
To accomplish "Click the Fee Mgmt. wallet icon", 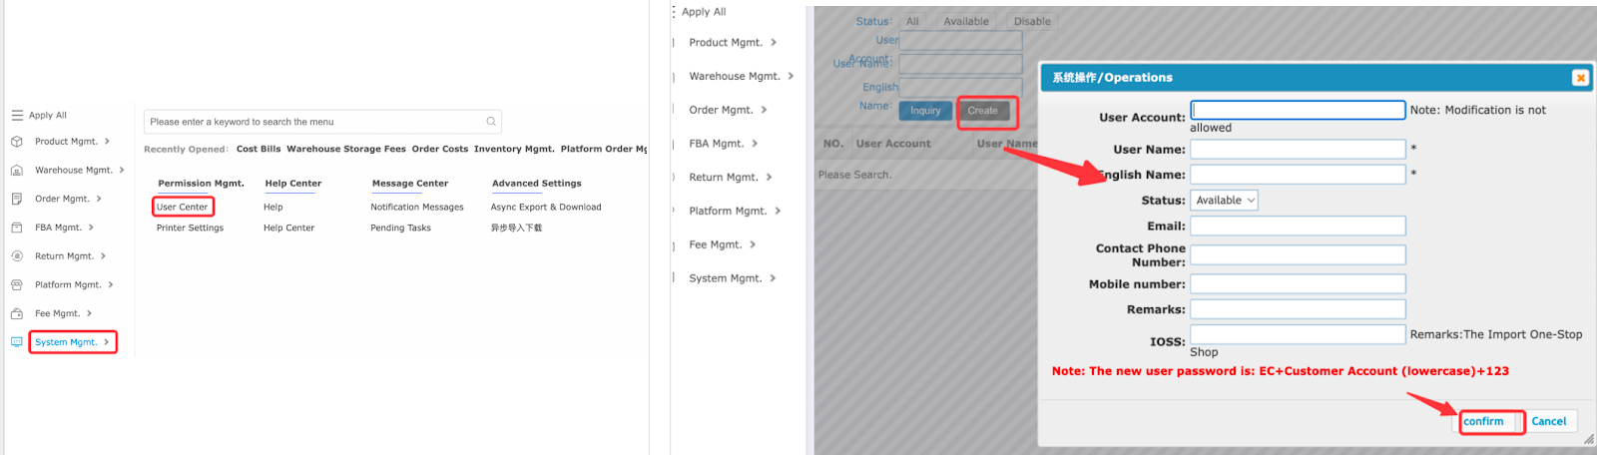I will 17,313.
